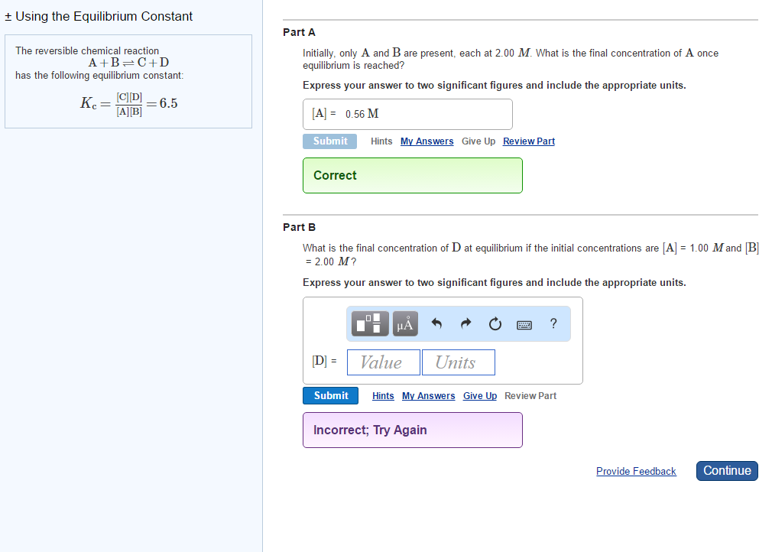
Task: Click Give Up text in Part A
Action: pyautogui.click(x=478, y=141)
